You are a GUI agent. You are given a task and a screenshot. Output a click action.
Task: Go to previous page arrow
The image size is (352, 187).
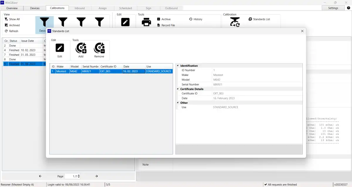pyautogui.click(x=40, y=176)
